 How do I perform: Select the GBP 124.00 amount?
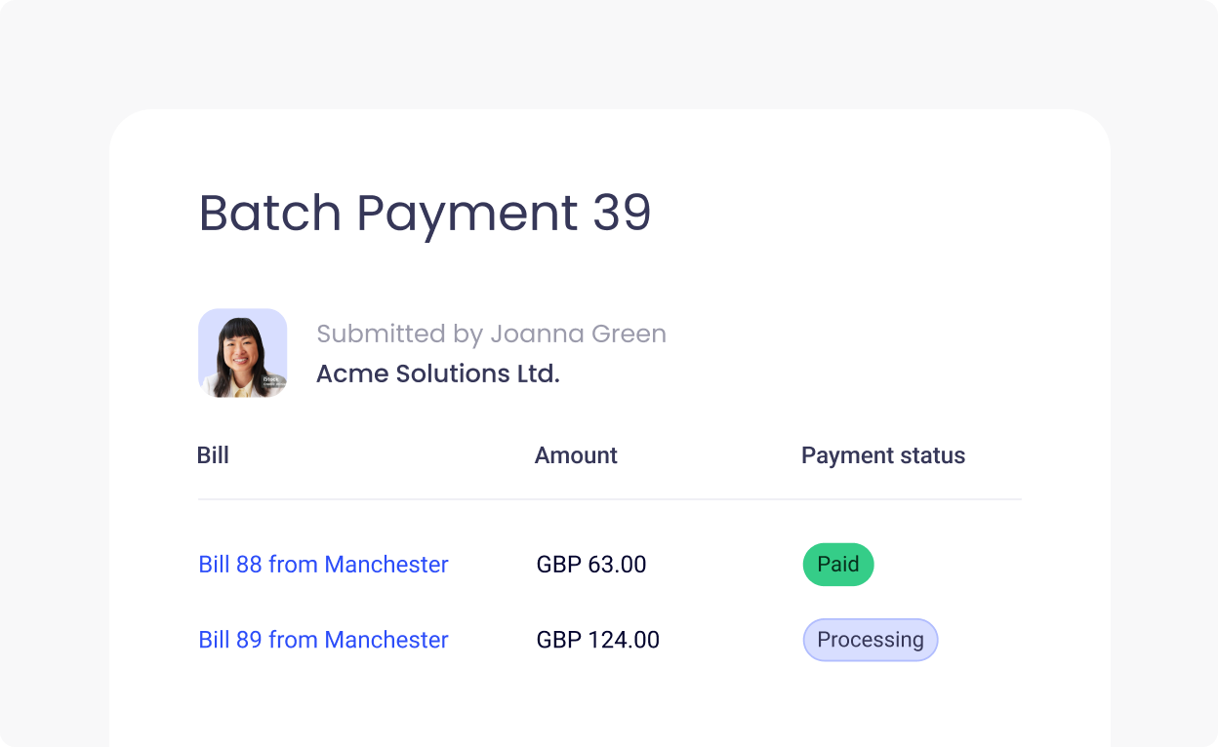click(x=598, y=640)
